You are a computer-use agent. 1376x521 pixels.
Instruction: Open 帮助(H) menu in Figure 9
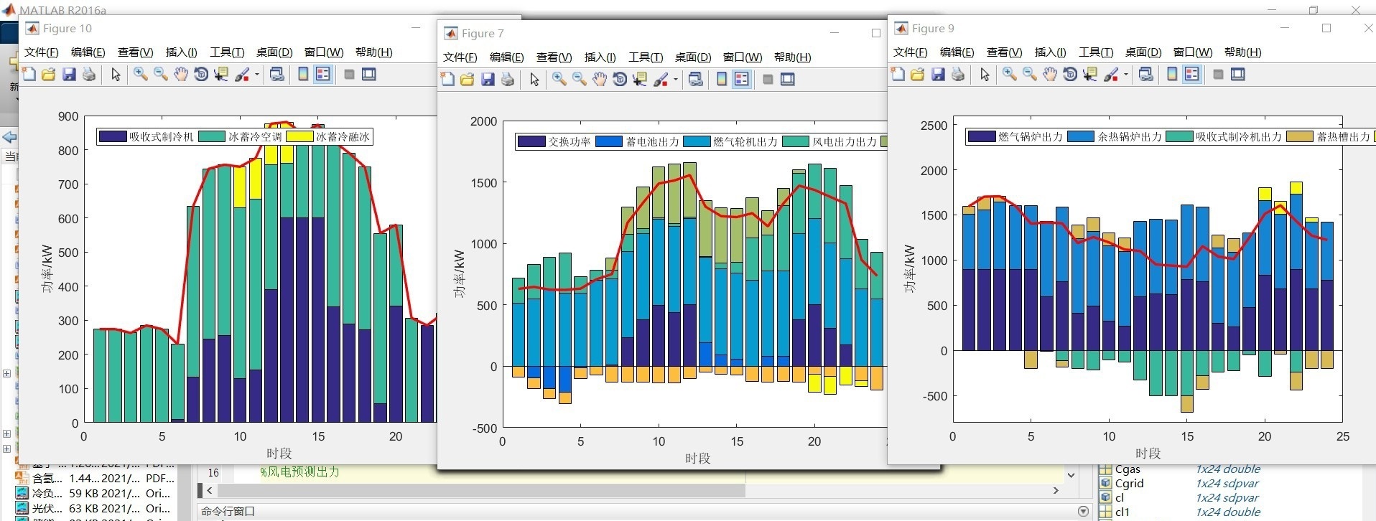click(1242, 52)
